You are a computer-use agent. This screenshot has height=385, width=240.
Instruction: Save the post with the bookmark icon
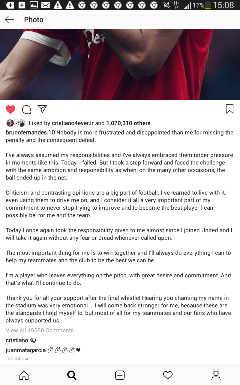[229, 109]
